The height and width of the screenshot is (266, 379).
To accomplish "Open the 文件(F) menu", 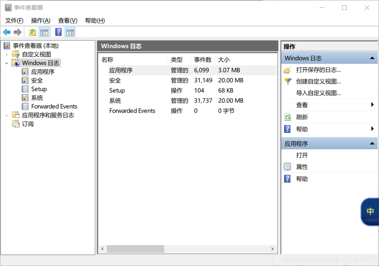I will [x=14, y=20].
